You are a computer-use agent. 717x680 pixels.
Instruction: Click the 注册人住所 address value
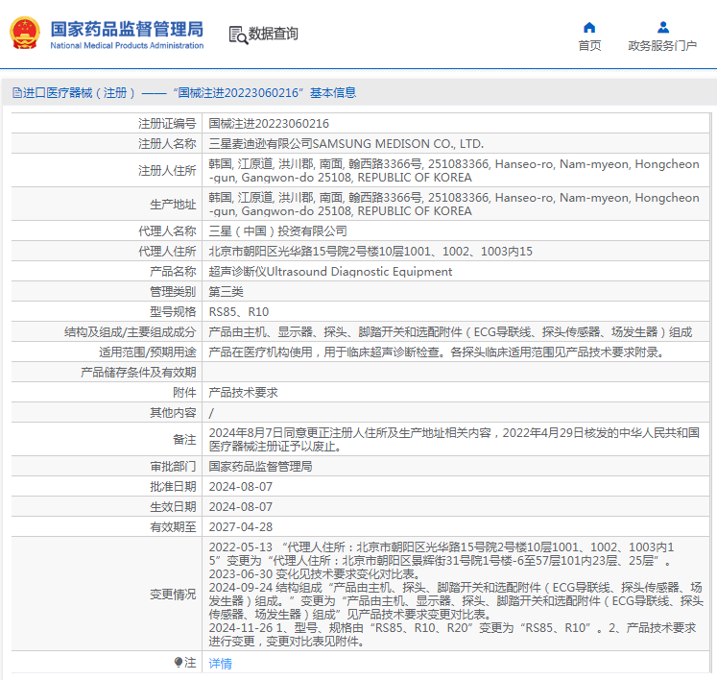(x=454, y=171)
